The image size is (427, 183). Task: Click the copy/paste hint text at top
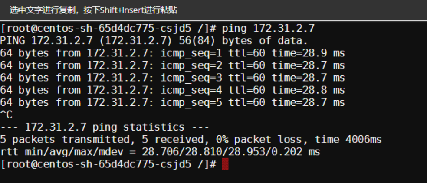click(x=93, y=10)
